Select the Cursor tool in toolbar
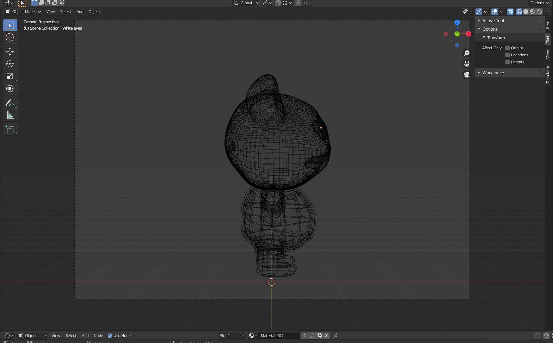Viewport: 553px width, 343px height. 10,38
